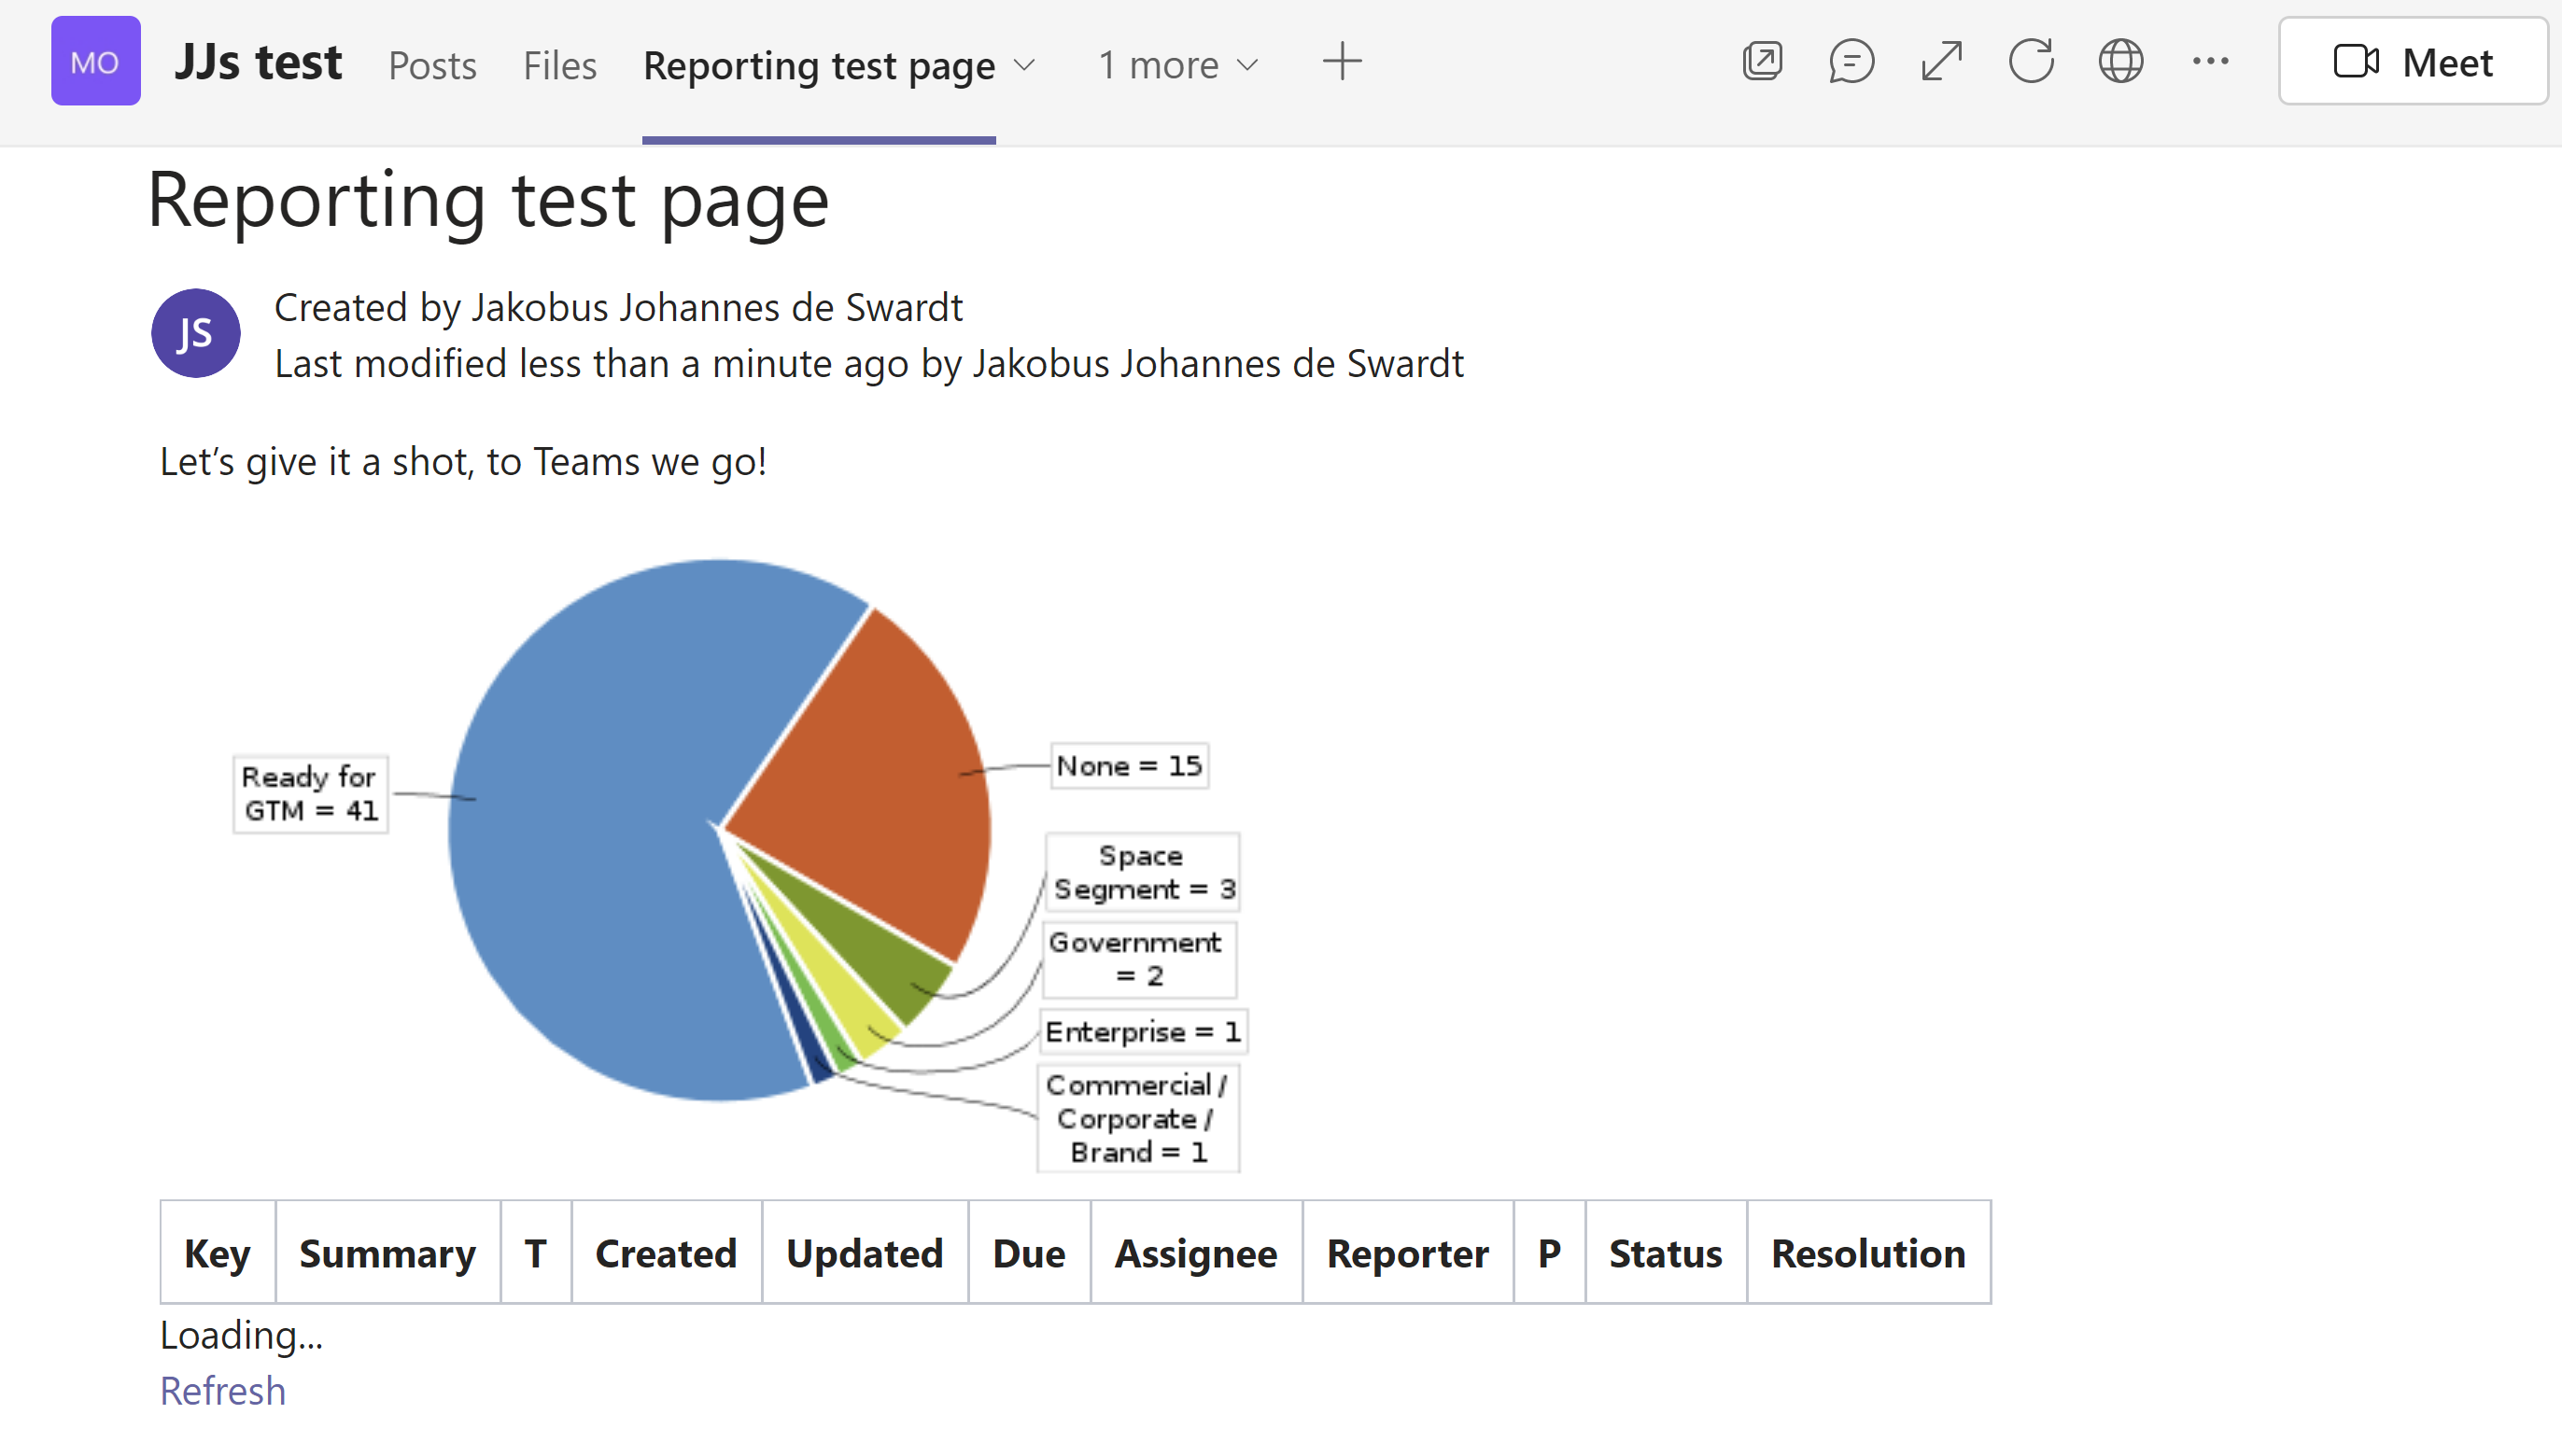Click the Ready for GTM = 41 label
The height and width of the screenshot is (1456, 2562).
tap(310, 794)
